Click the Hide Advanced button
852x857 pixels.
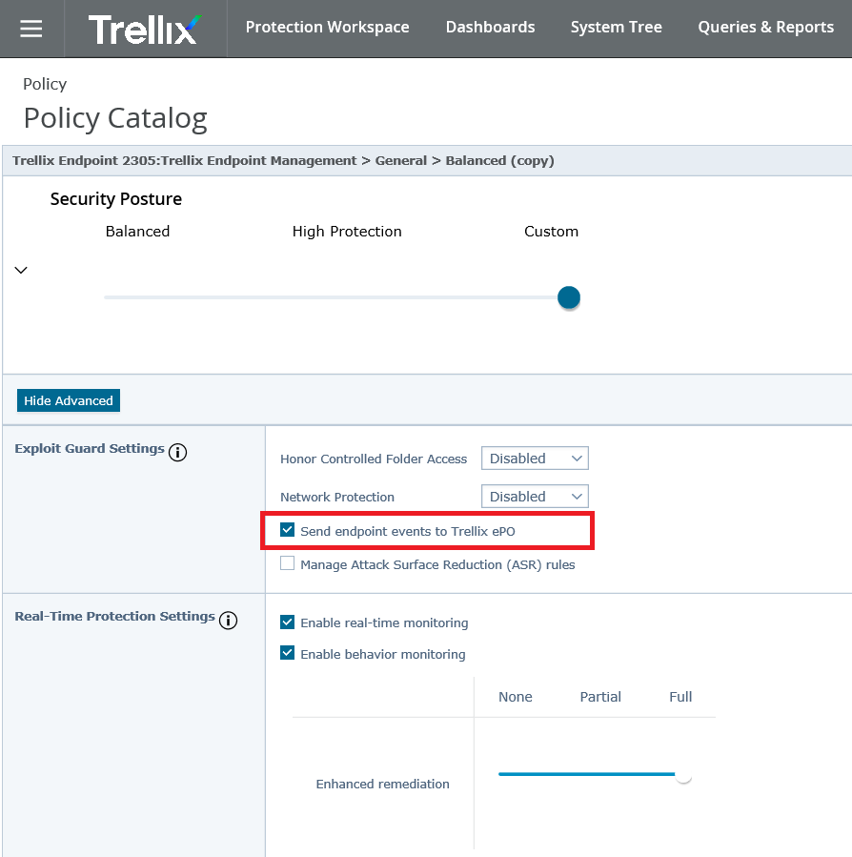pyautogui.click(x=69, y=400)
